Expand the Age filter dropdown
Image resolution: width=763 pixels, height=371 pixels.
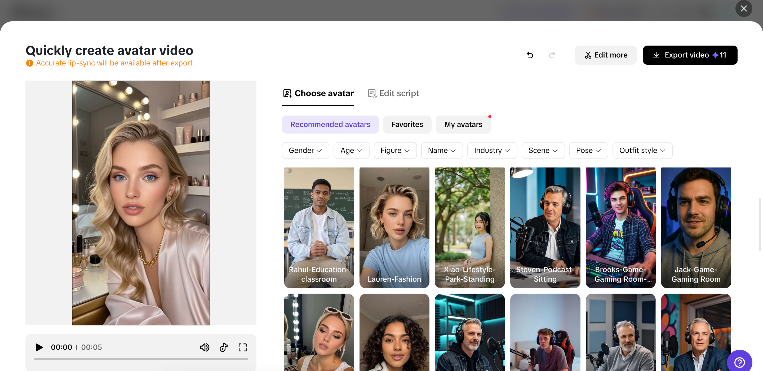coord(351,151)
